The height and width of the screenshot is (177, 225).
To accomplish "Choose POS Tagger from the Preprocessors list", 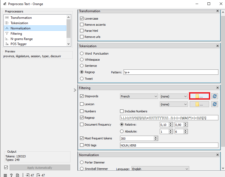I will tap(18, 44).
